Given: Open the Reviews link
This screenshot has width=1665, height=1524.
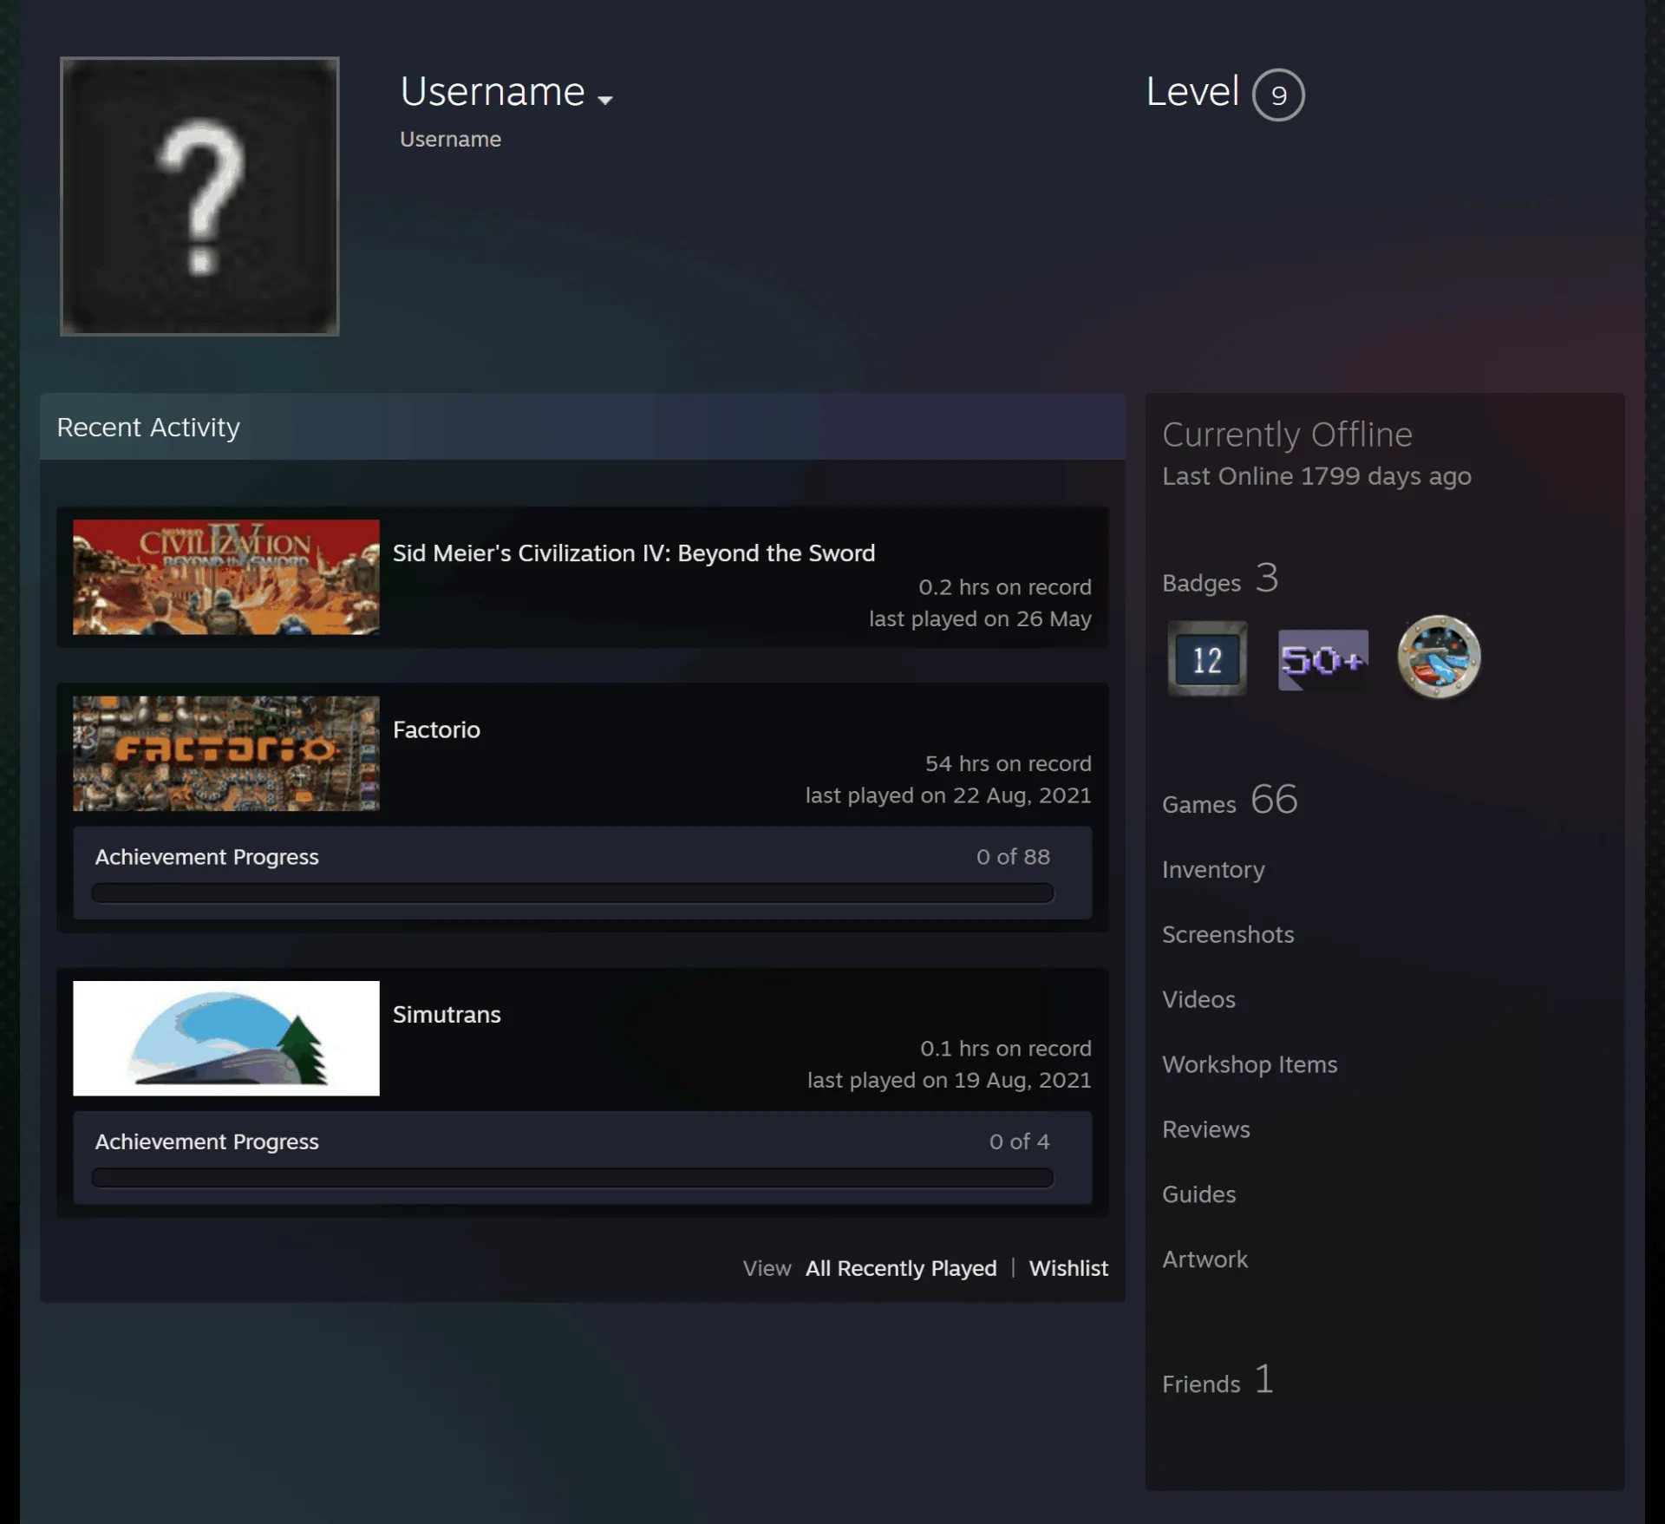Looking at the screenshot, I should (1206, 1129).
